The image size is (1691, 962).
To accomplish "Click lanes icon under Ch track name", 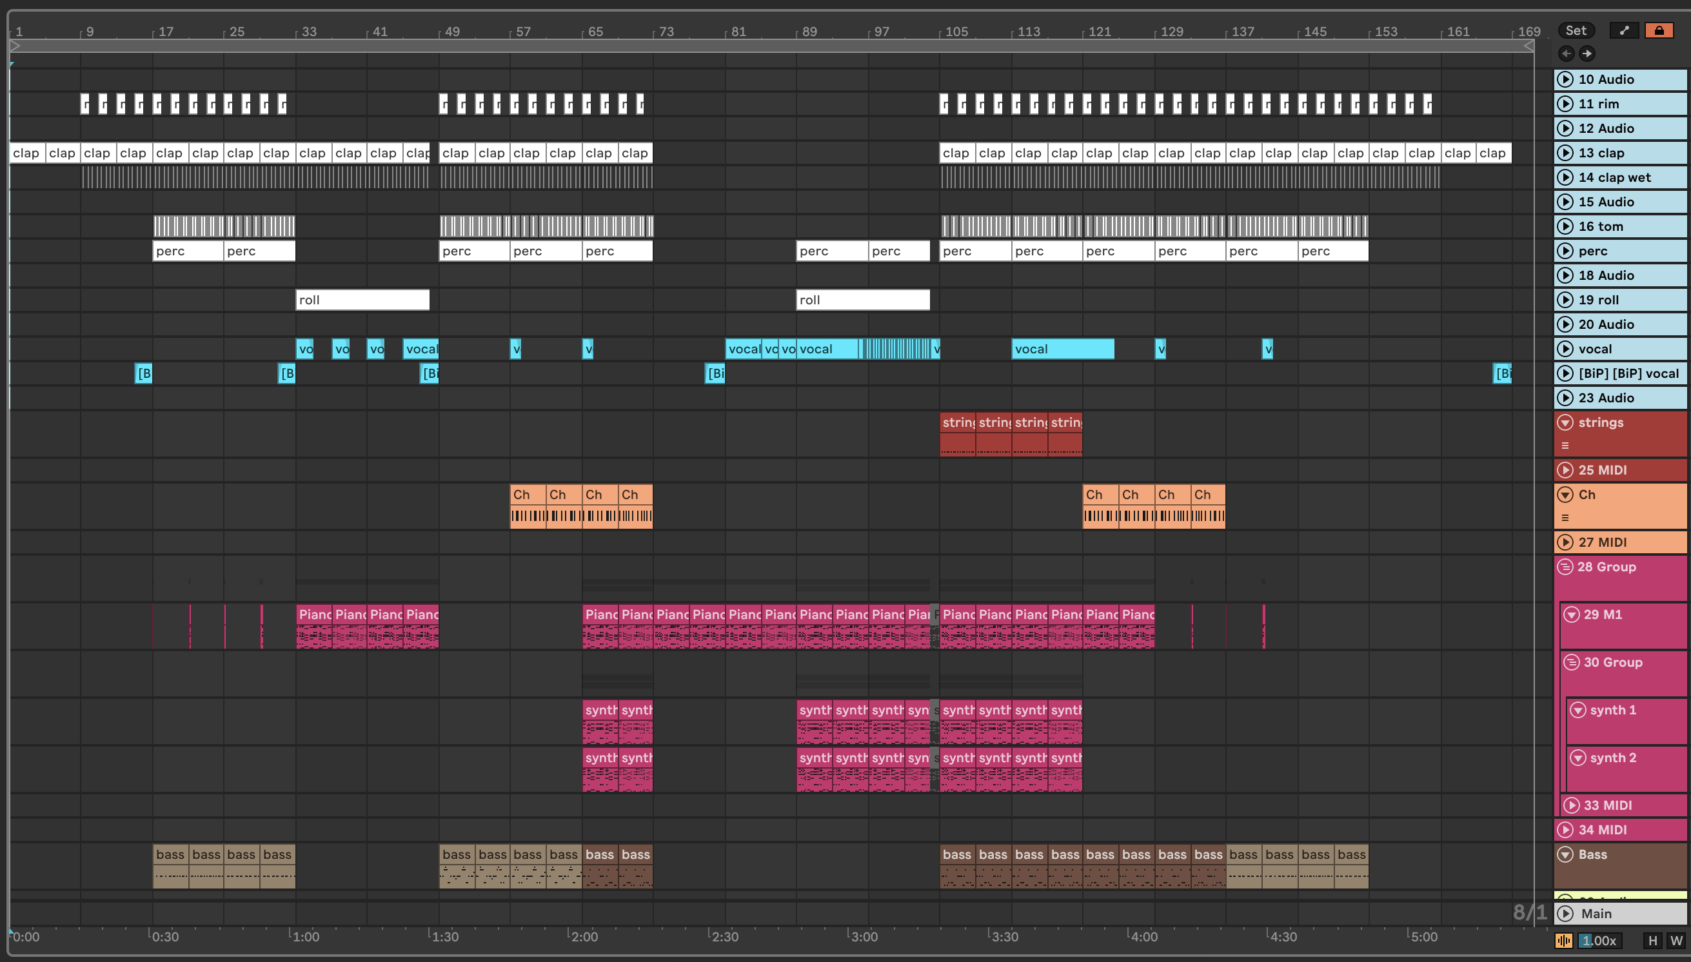I will pos(1564,517).
